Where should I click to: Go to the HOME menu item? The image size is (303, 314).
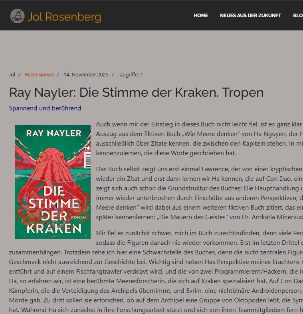click(201, 16)
